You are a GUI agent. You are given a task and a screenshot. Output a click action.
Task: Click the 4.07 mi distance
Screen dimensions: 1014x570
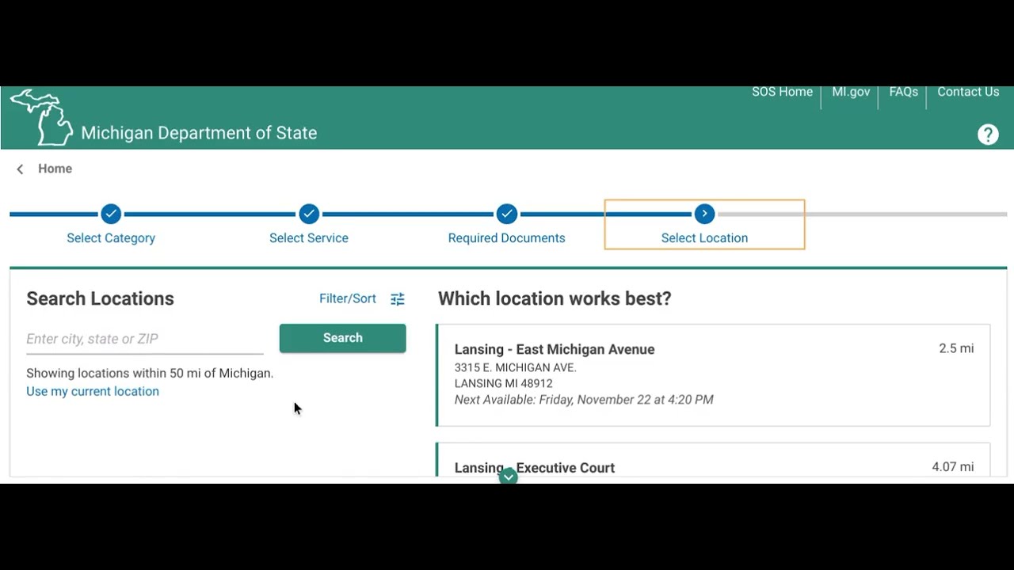[x=953, y=467]
